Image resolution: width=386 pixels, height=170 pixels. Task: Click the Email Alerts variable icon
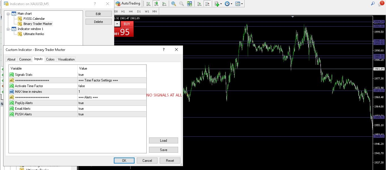[x=12, y=109]
